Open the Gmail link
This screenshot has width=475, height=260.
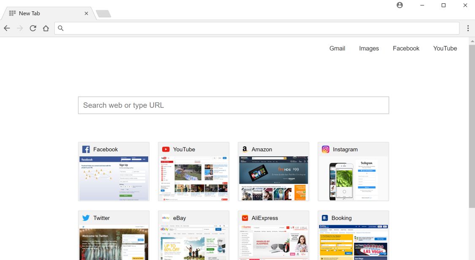tap(337, 48)
